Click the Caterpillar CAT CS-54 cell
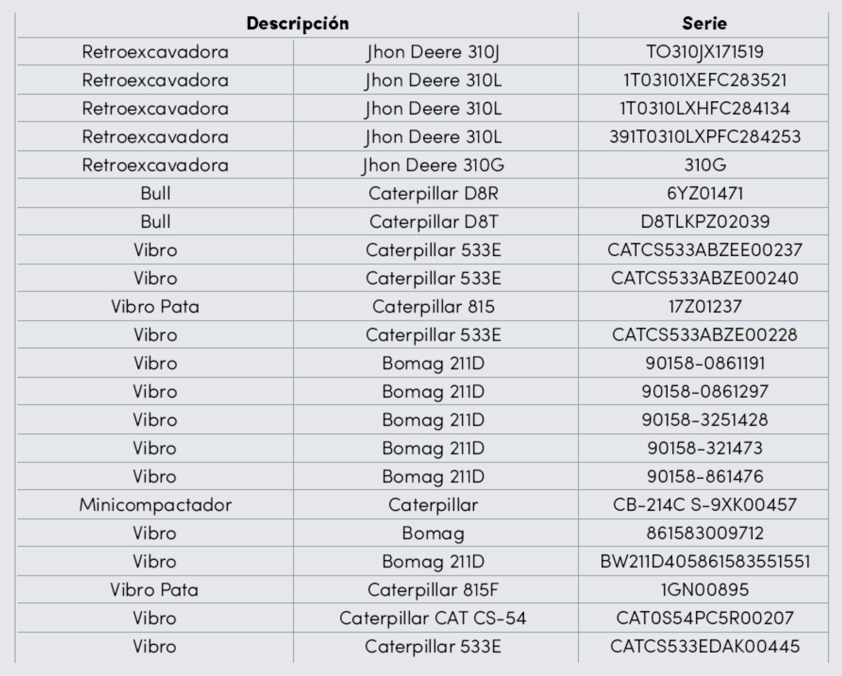 433,619
